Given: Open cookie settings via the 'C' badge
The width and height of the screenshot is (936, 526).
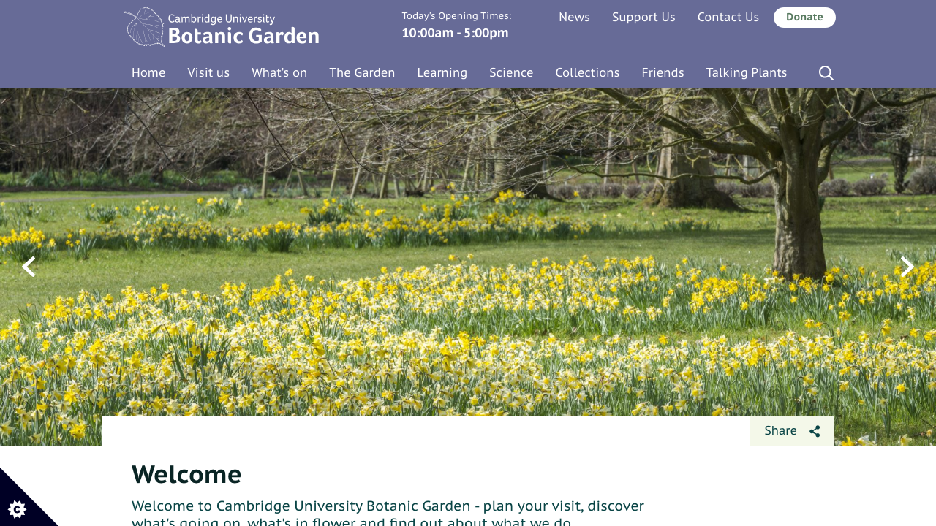Looking at the screenshot, I should (17, 508).
